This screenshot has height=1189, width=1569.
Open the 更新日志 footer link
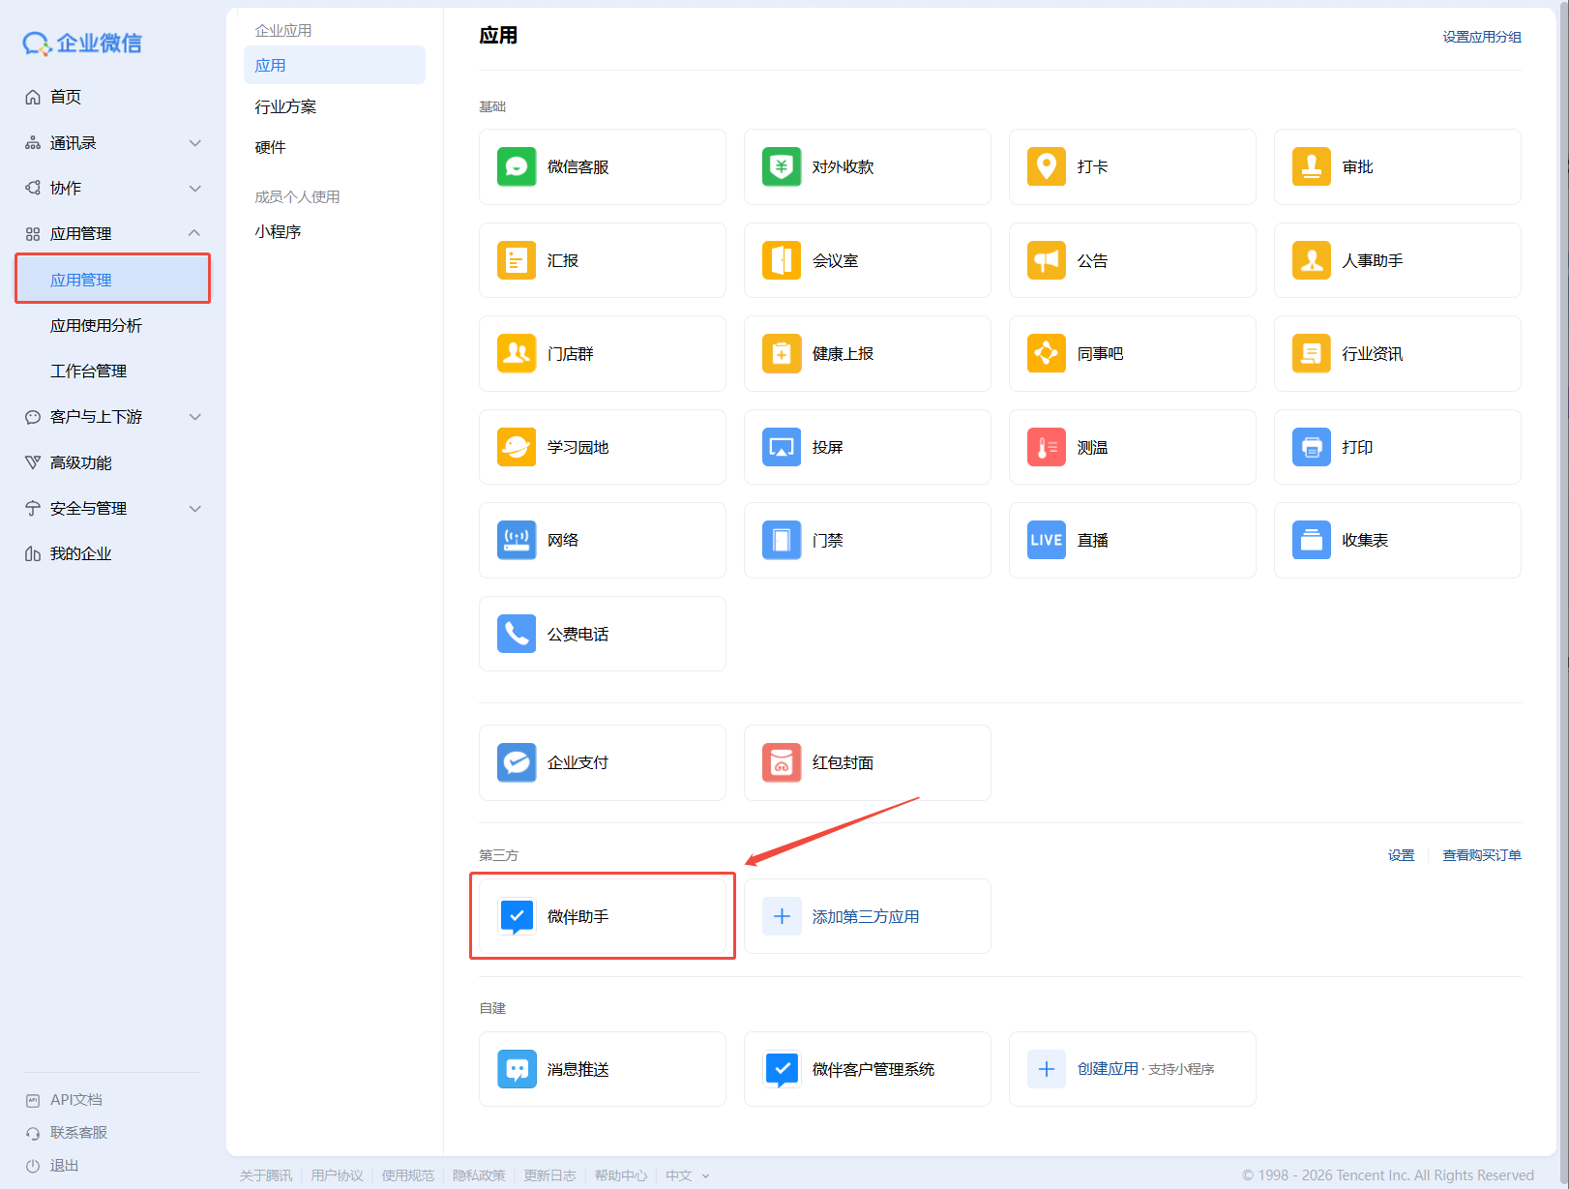pos(549,1175)
